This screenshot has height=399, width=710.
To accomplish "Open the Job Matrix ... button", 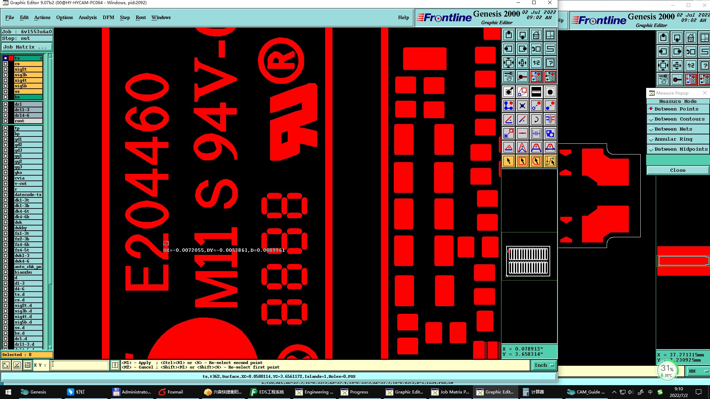I will pyautogui.click(x=27, y=47).
